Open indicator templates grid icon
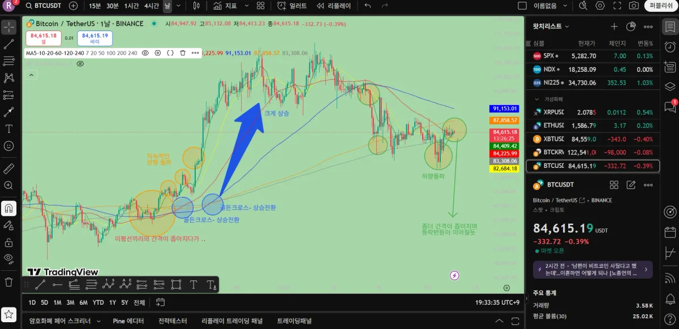The width and height of the screenshot is (679, 329). click(260, 6)
